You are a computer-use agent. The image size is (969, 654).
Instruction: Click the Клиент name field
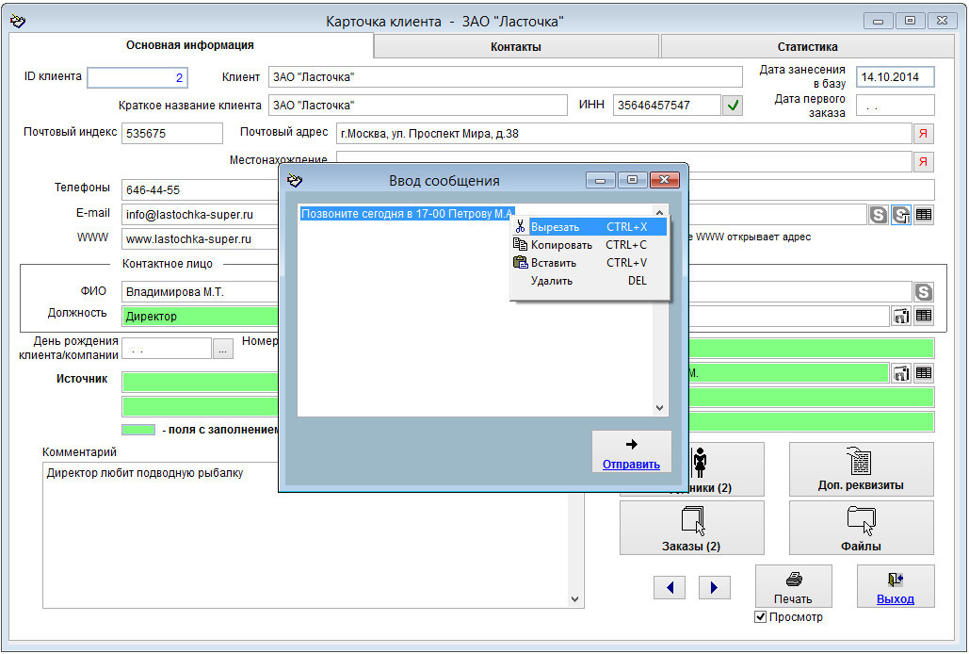506,77
